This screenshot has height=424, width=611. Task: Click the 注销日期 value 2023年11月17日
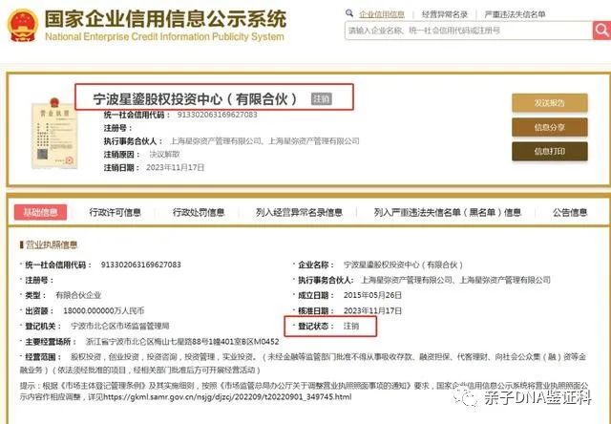(x=175, y=167)
